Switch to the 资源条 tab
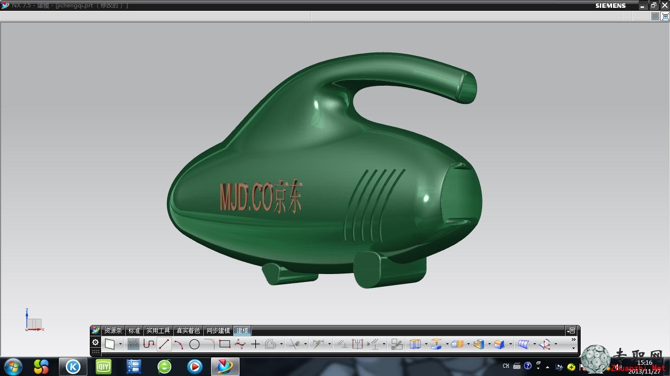Viewport: 670px width, 376px height. [113, 331]
